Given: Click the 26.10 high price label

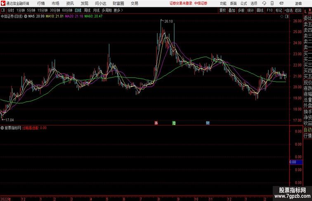Looking at the screenshot, I should click(168, 21).
